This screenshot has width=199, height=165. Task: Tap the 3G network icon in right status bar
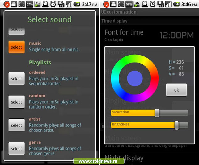pyautogui.click(x=137, y=4)
